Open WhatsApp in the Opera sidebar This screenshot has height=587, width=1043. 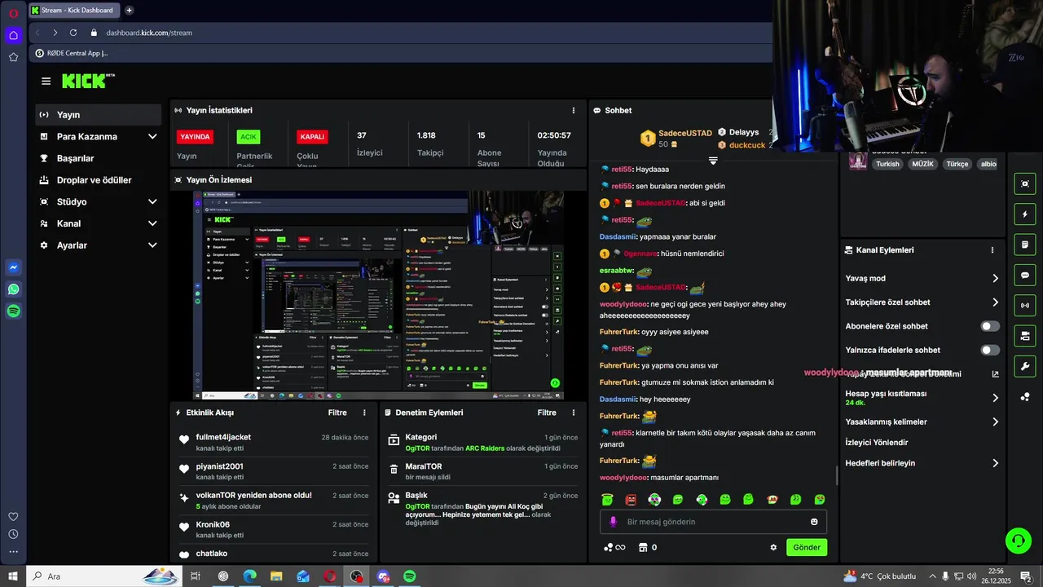14,289
